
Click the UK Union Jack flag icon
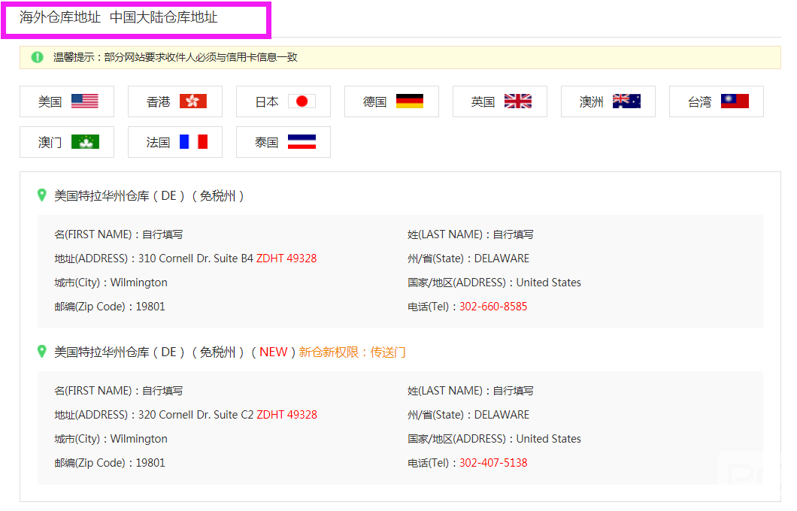pyautogui.click(x=518, y=101)
